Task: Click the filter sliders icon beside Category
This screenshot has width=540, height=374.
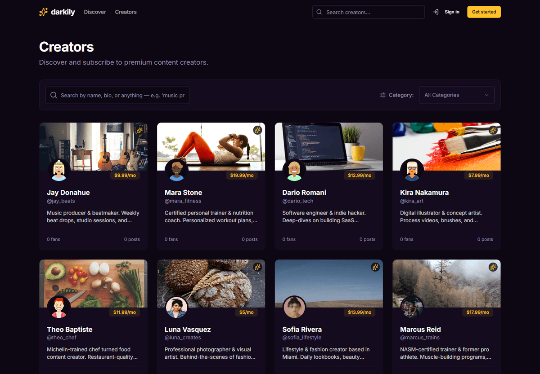Action: click(x=383, y=95)
